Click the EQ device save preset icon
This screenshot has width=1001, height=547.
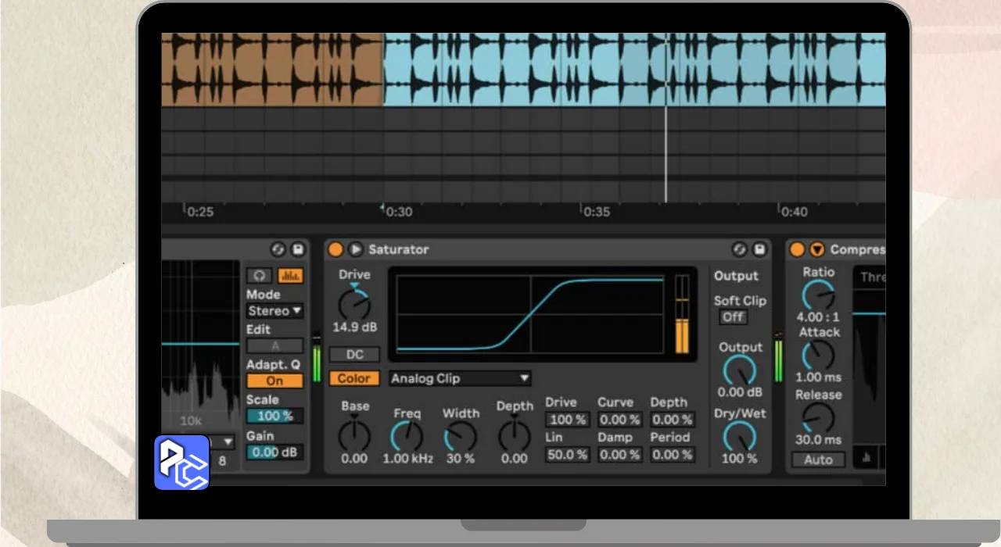pos(297,249)
